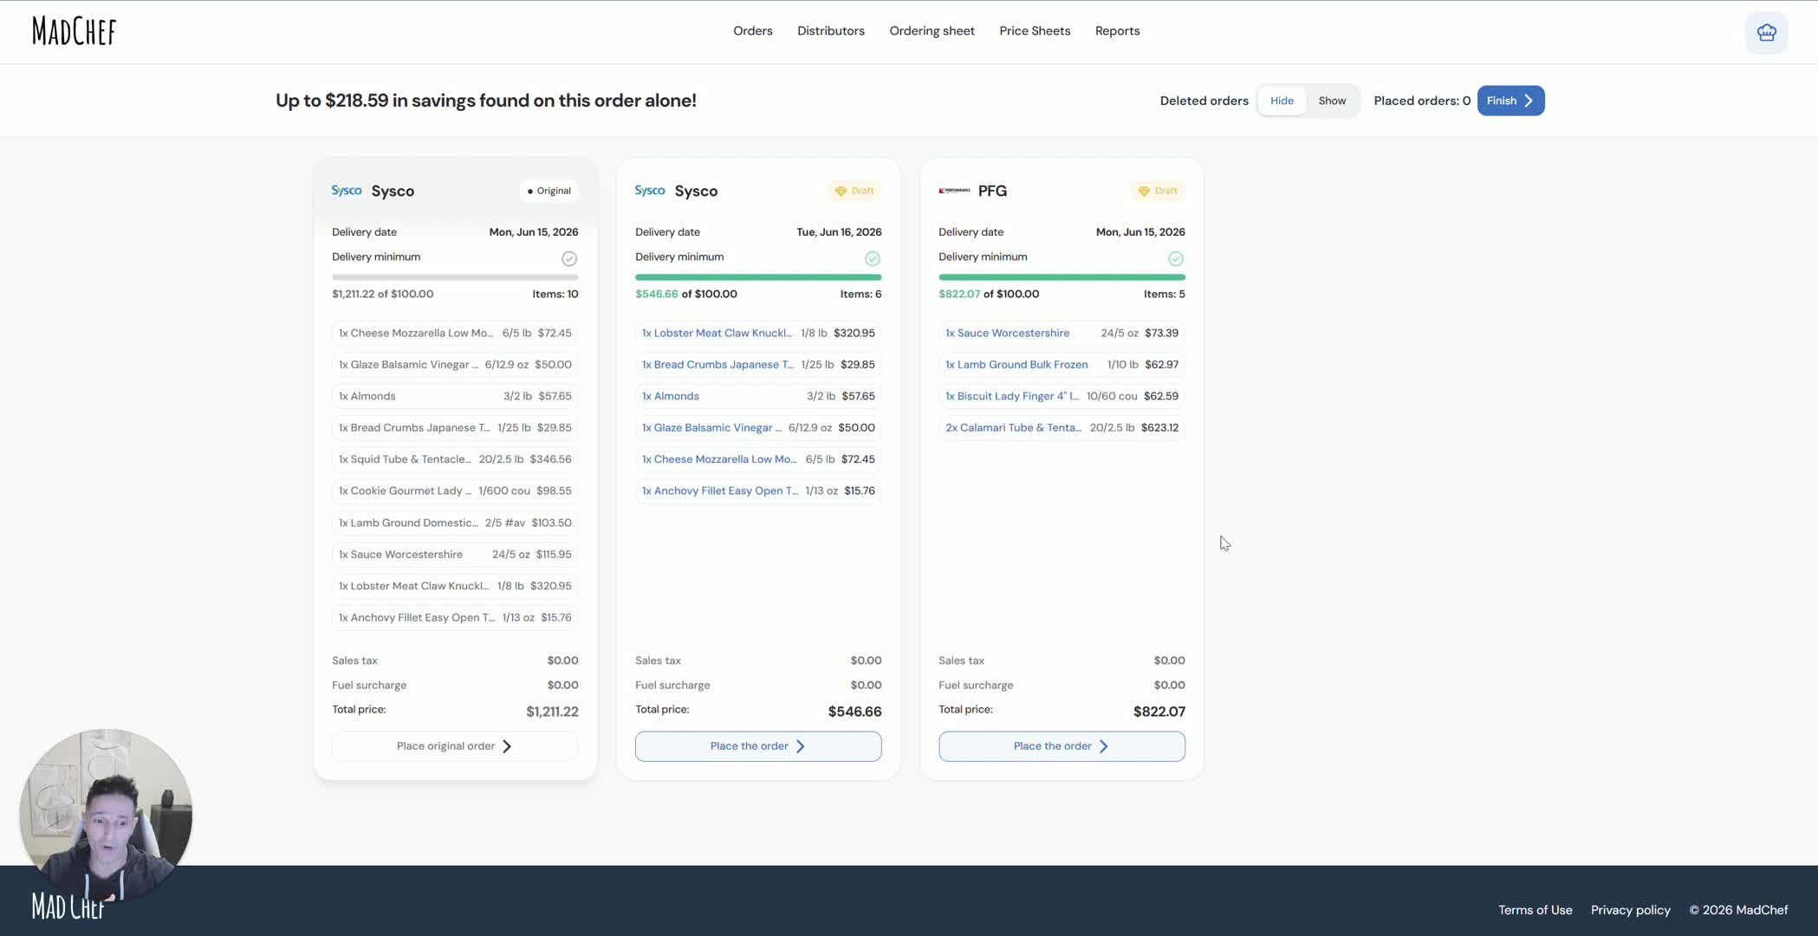Click the $1,211.22 total price
Viewport: 1818px width, 936px height.
[552, 712]
